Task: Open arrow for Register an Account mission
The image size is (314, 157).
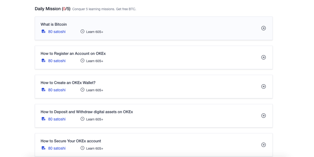Action: tap(263, 57)
